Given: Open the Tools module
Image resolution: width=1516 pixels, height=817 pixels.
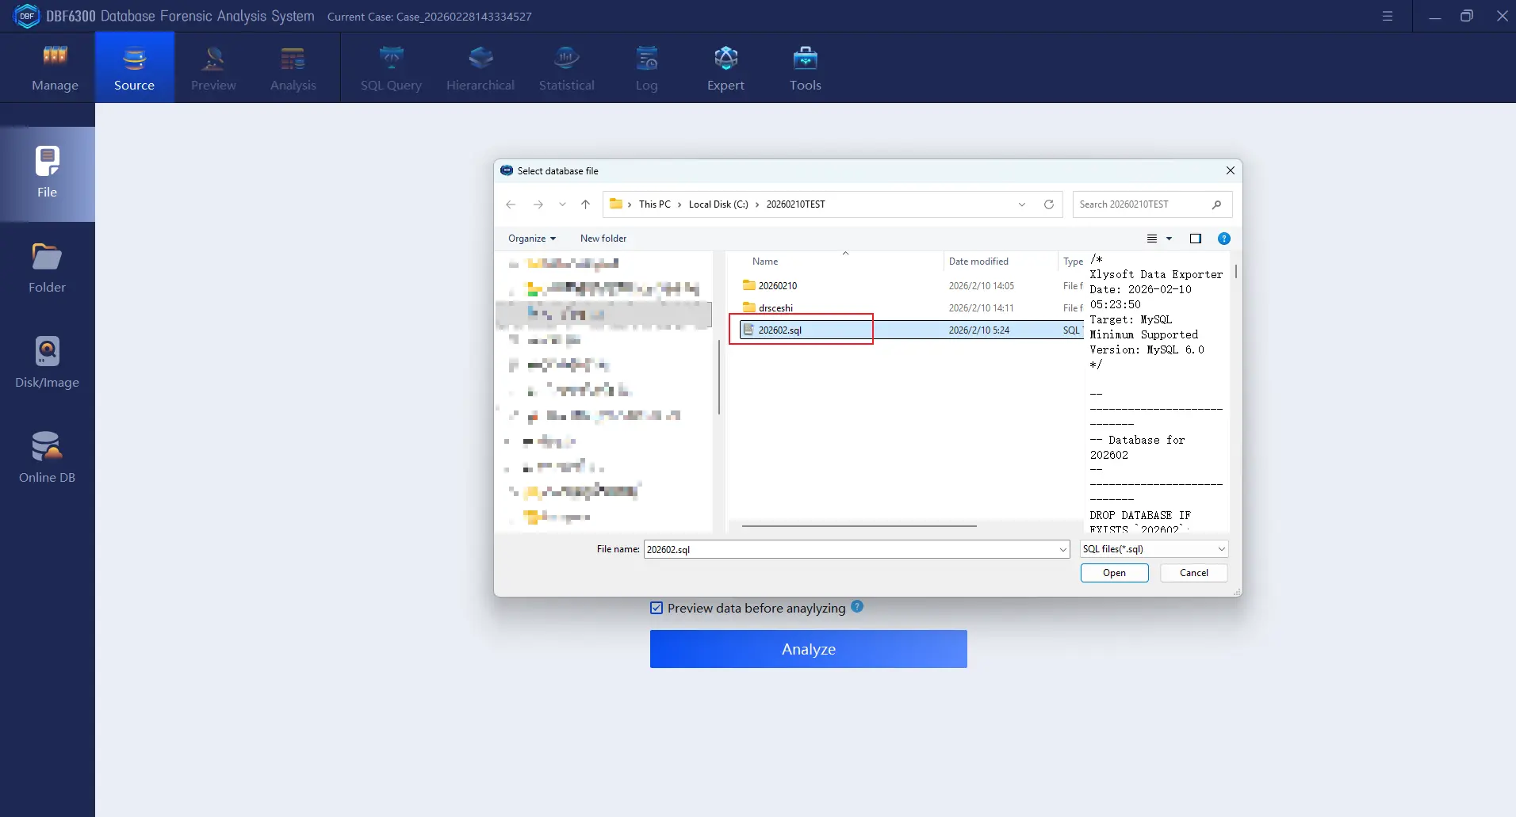Looking at the screenshot, I should pos(805,67).
